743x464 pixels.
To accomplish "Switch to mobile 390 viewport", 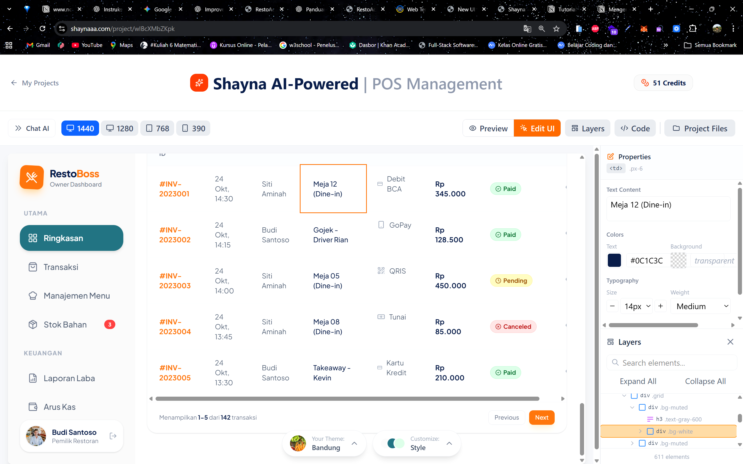I will 193,128.
